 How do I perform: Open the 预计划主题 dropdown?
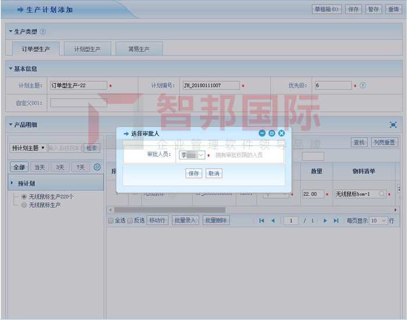[28, 148]
